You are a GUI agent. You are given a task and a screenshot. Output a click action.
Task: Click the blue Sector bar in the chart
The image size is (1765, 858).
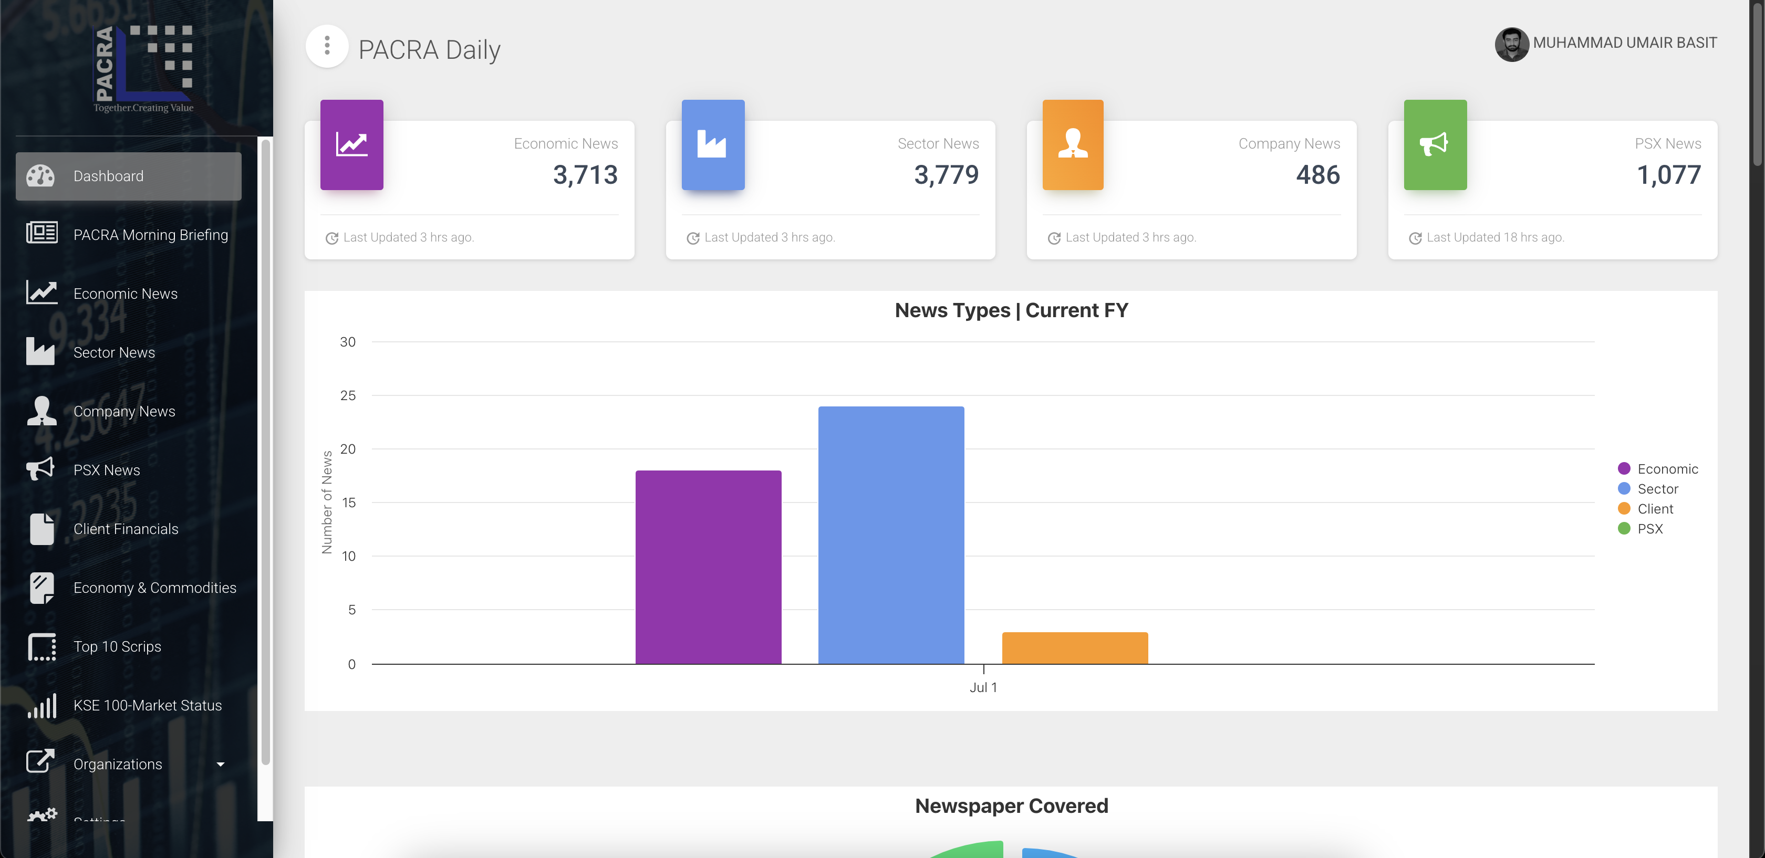891,535
